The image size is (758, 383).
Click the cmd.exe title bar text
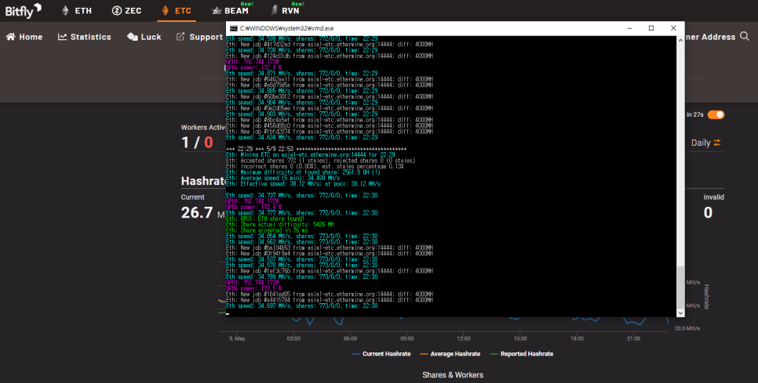(286, 28)
